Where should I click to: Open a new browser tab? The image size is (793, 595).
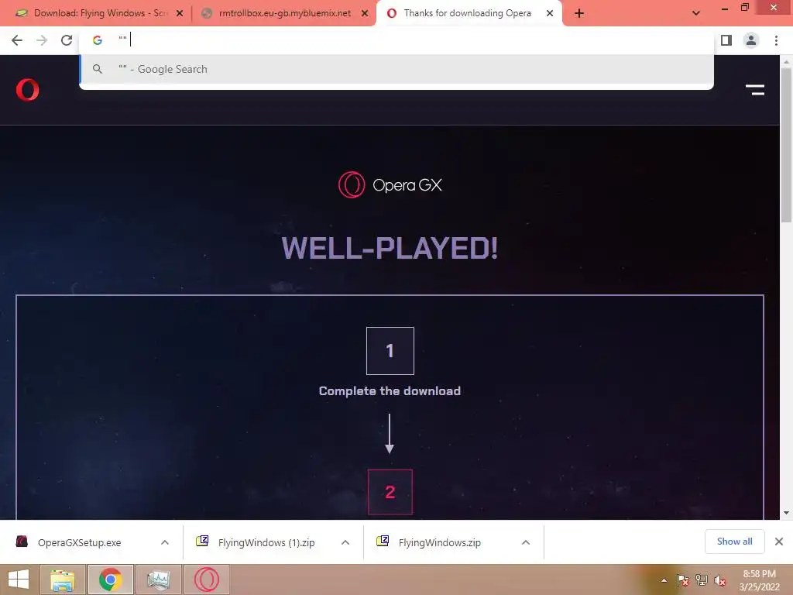point(579,13)
